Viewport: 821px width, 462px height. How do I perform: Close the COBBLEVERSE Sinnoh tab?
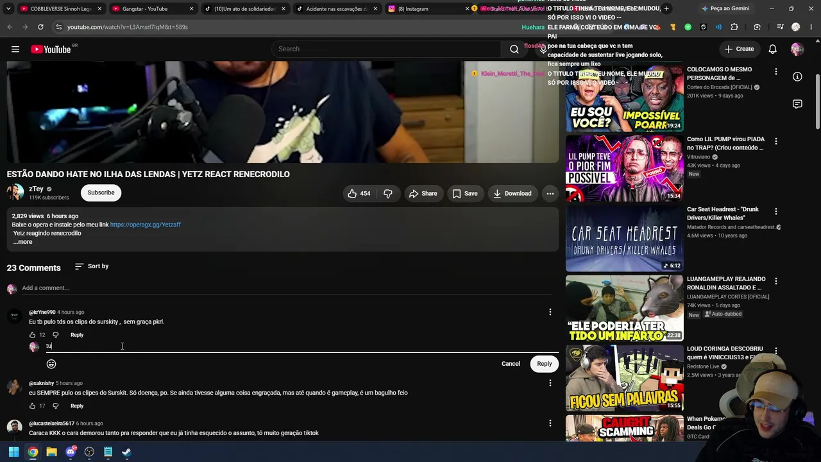tap(99, 9)
